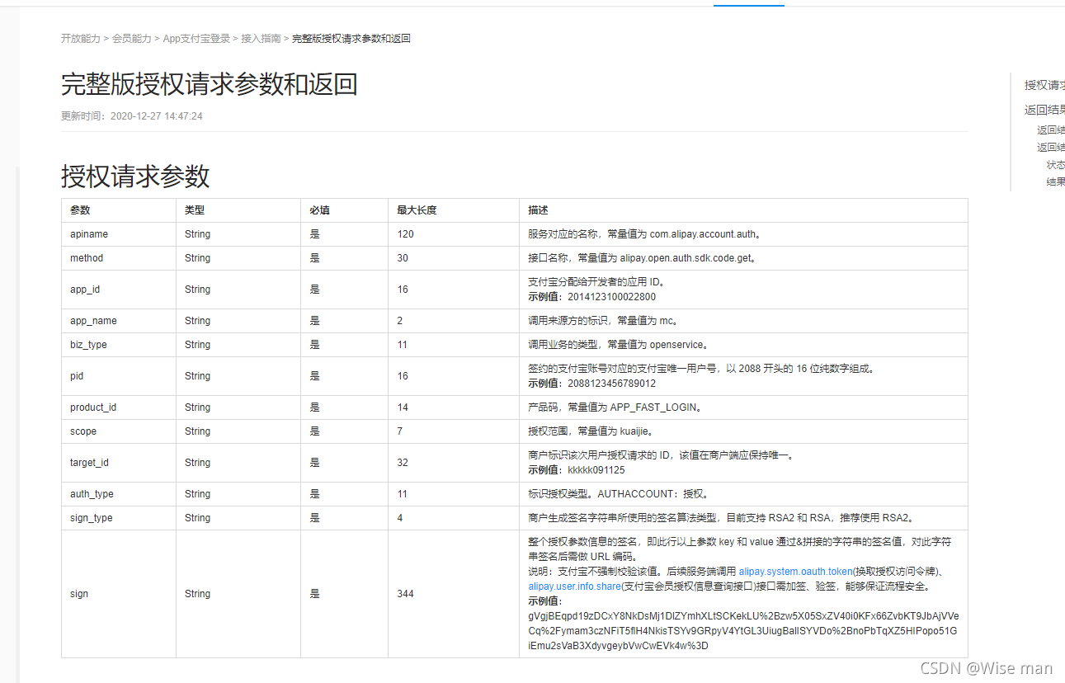Select the 结果 item in side outline
This screenshot has width=1065, height=683.
click(x=1055, y=182)
